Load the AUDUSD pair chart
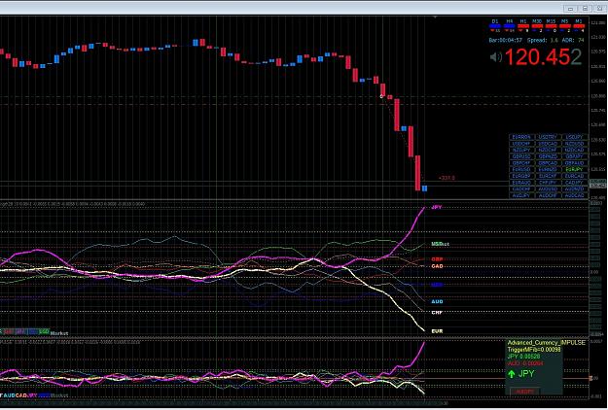The width and height of the screenshot is (608, 410). [x=549, y=188]
